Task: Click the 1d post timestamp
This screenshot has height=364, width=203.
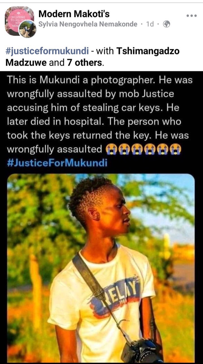Action: tap(150, 24)
